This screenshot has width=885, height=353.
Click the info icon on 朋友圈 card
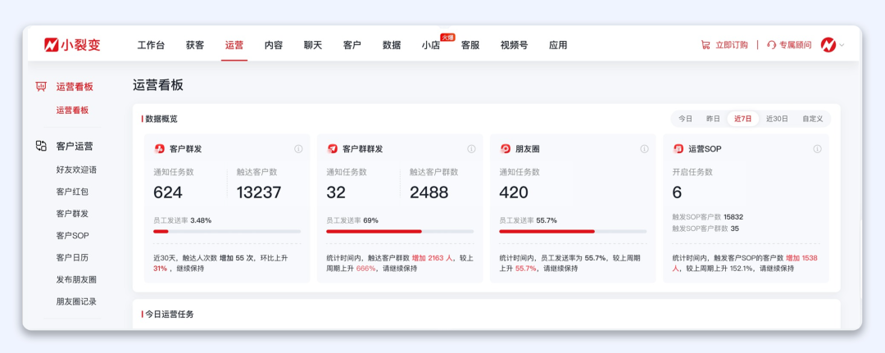(x=644, y=149)
